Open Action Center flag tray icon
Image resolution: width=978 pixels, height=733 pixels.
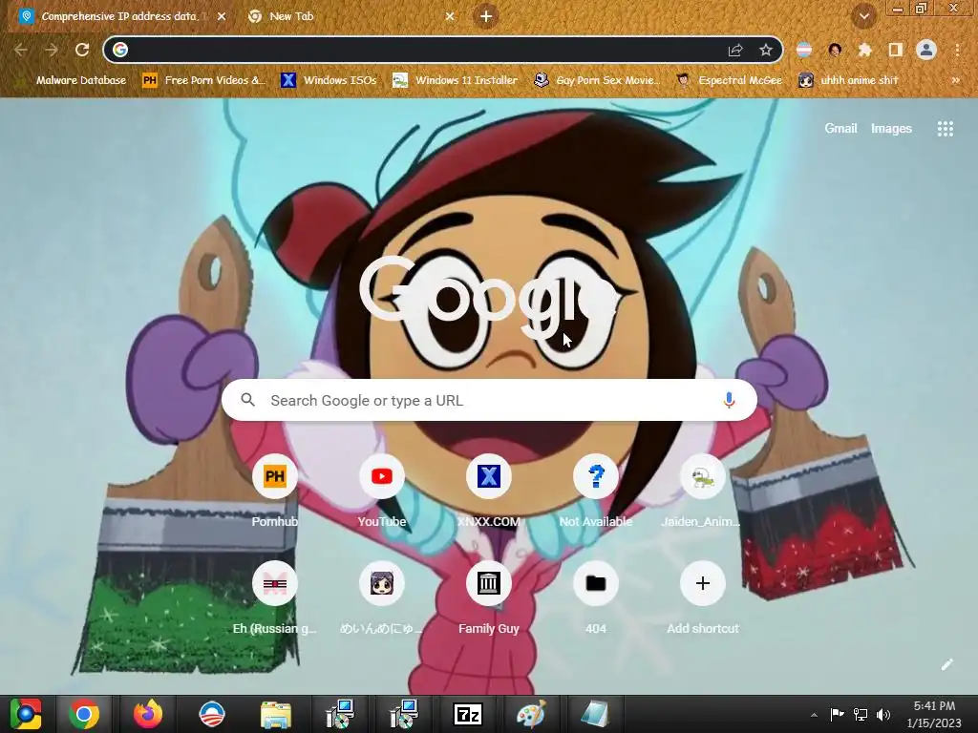pos(837,714)
